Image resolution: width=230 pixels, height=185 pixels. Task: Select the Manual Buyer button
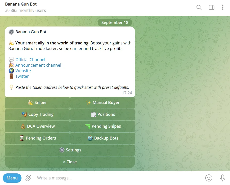(x=103, y=103)
